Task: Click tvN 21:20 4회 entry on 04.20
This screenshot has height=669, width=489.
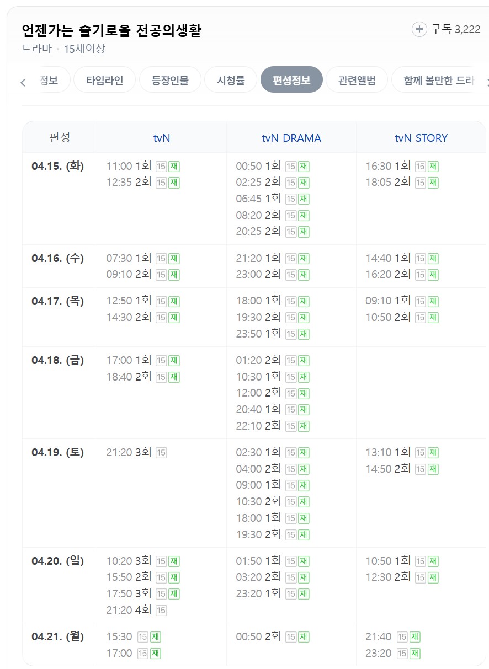Action: click(137, 610)
